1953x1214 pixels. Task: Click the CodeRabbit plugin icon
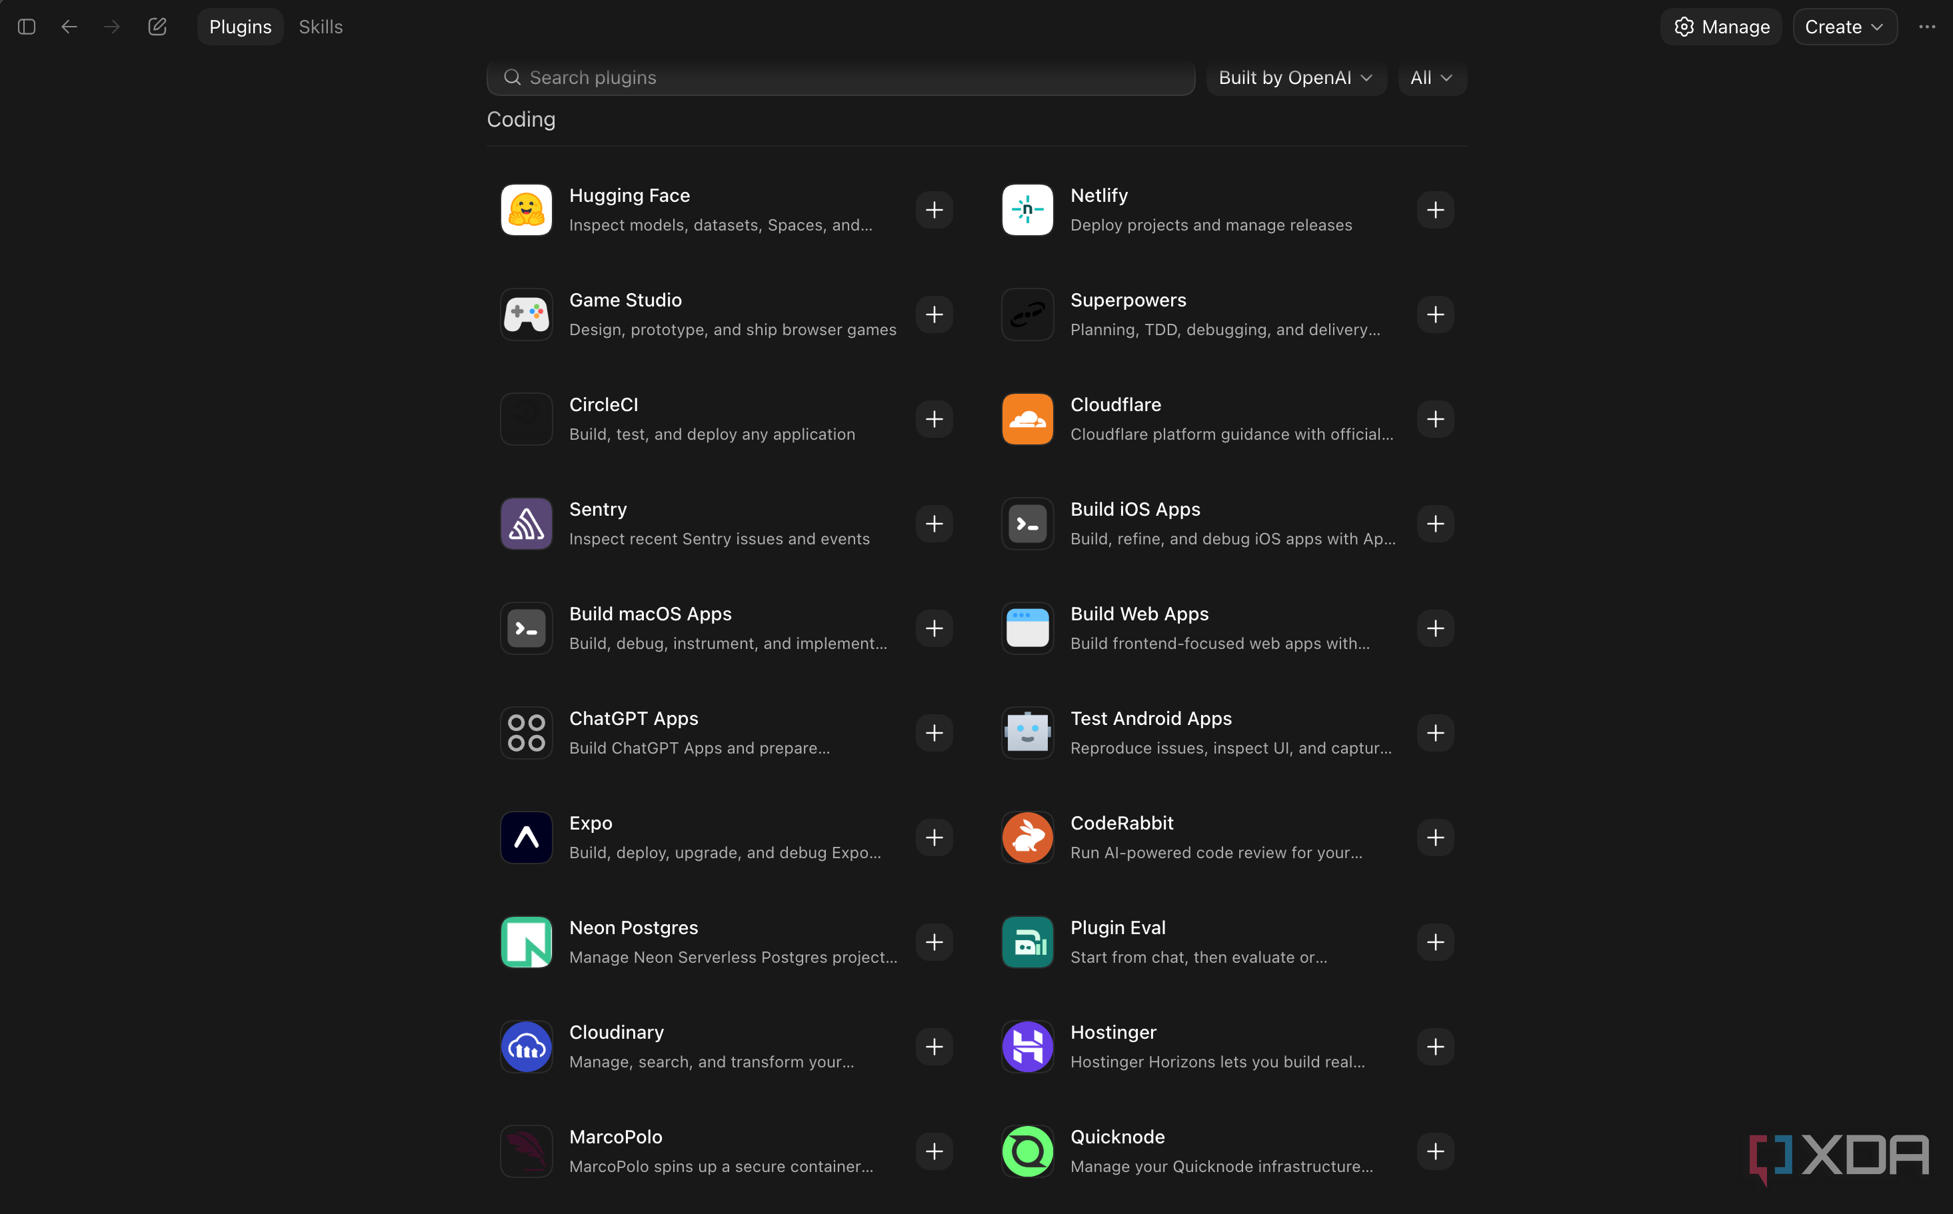(x=1027, y=838)
